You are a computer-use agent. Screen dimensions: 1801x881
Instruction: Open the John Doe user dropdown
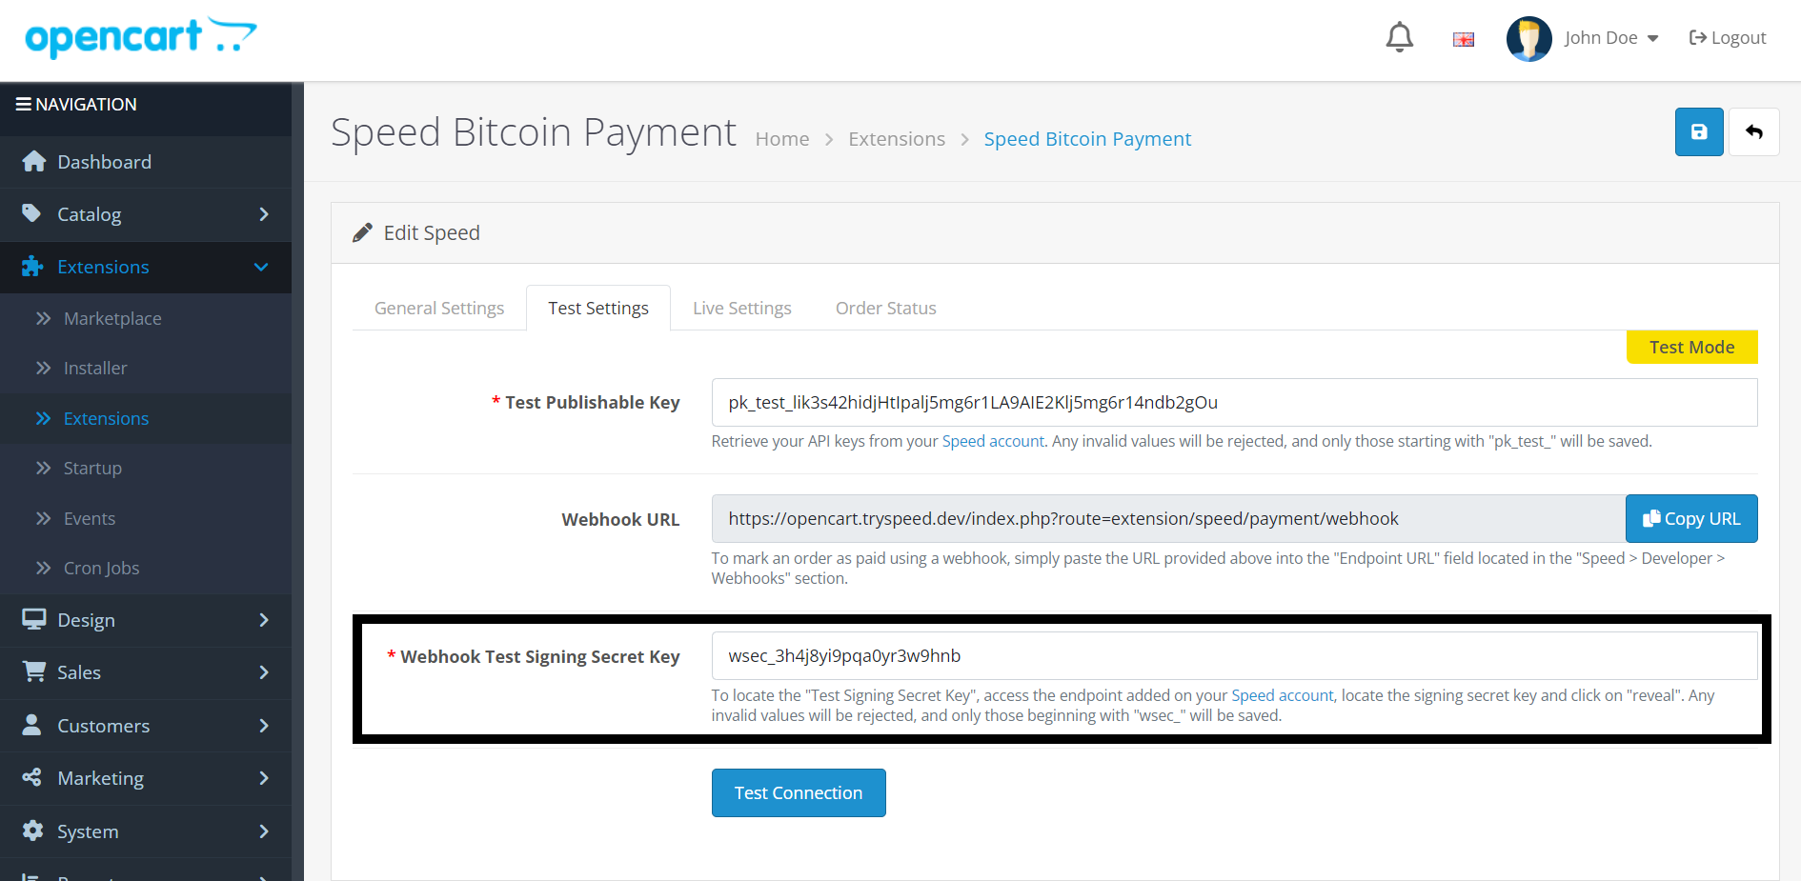[1611, 38]
